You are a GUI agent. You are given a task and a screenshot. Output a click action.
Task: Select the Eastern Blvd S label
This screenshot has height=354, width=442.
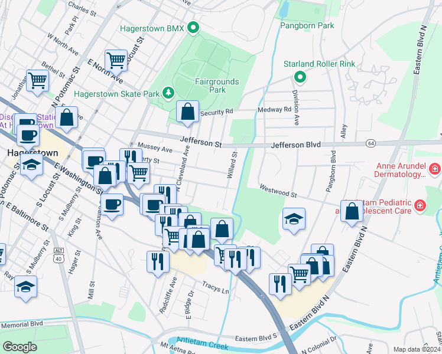(256, 337)
